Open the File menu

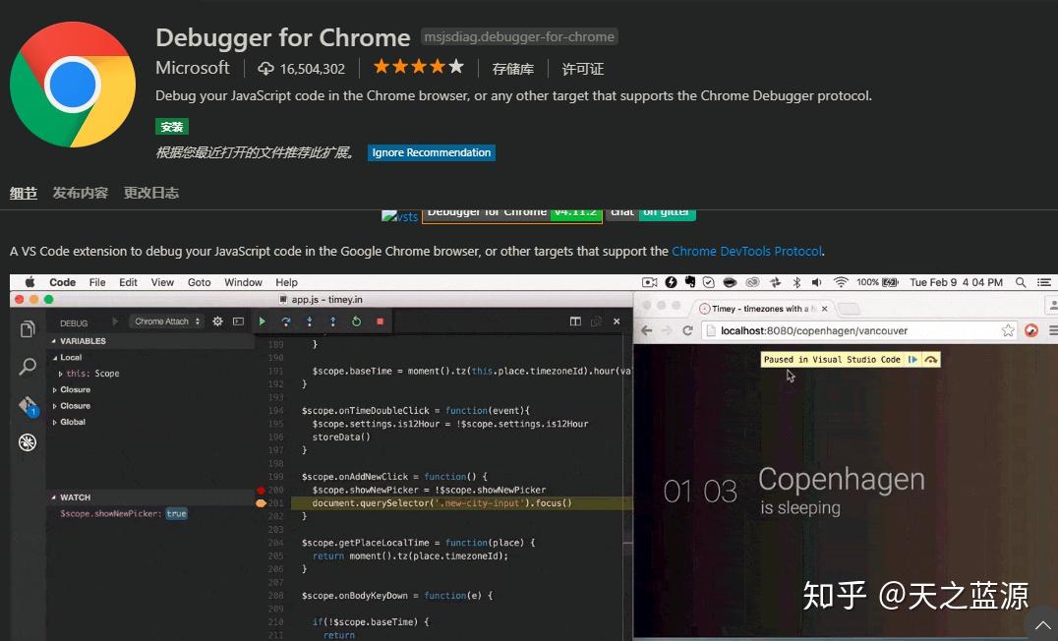click(97, 282)
